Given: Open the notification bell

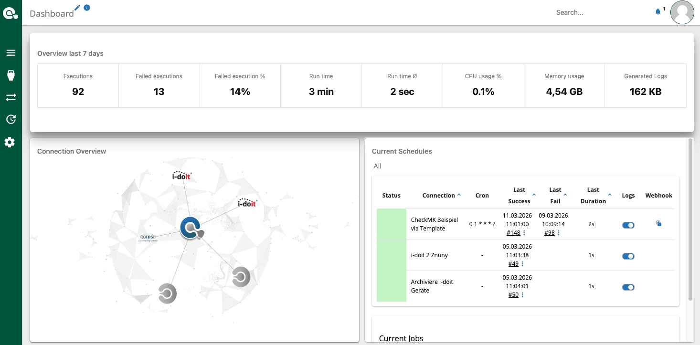Looking at the screenshot, I should pos(658,11).
